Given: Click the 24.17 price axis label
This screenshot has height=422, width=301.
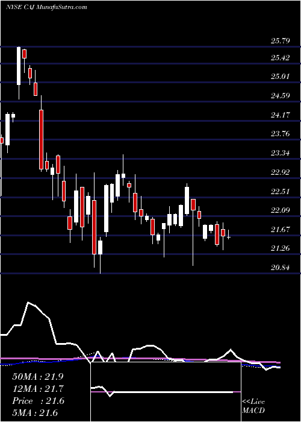Looking at the screenshot, I should (x=281, y=115).
